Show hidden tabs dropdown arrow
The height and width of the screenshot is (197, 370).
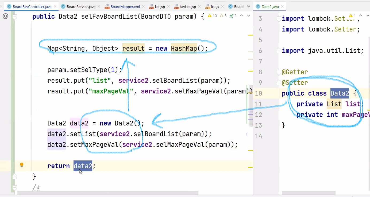point(249,6)
